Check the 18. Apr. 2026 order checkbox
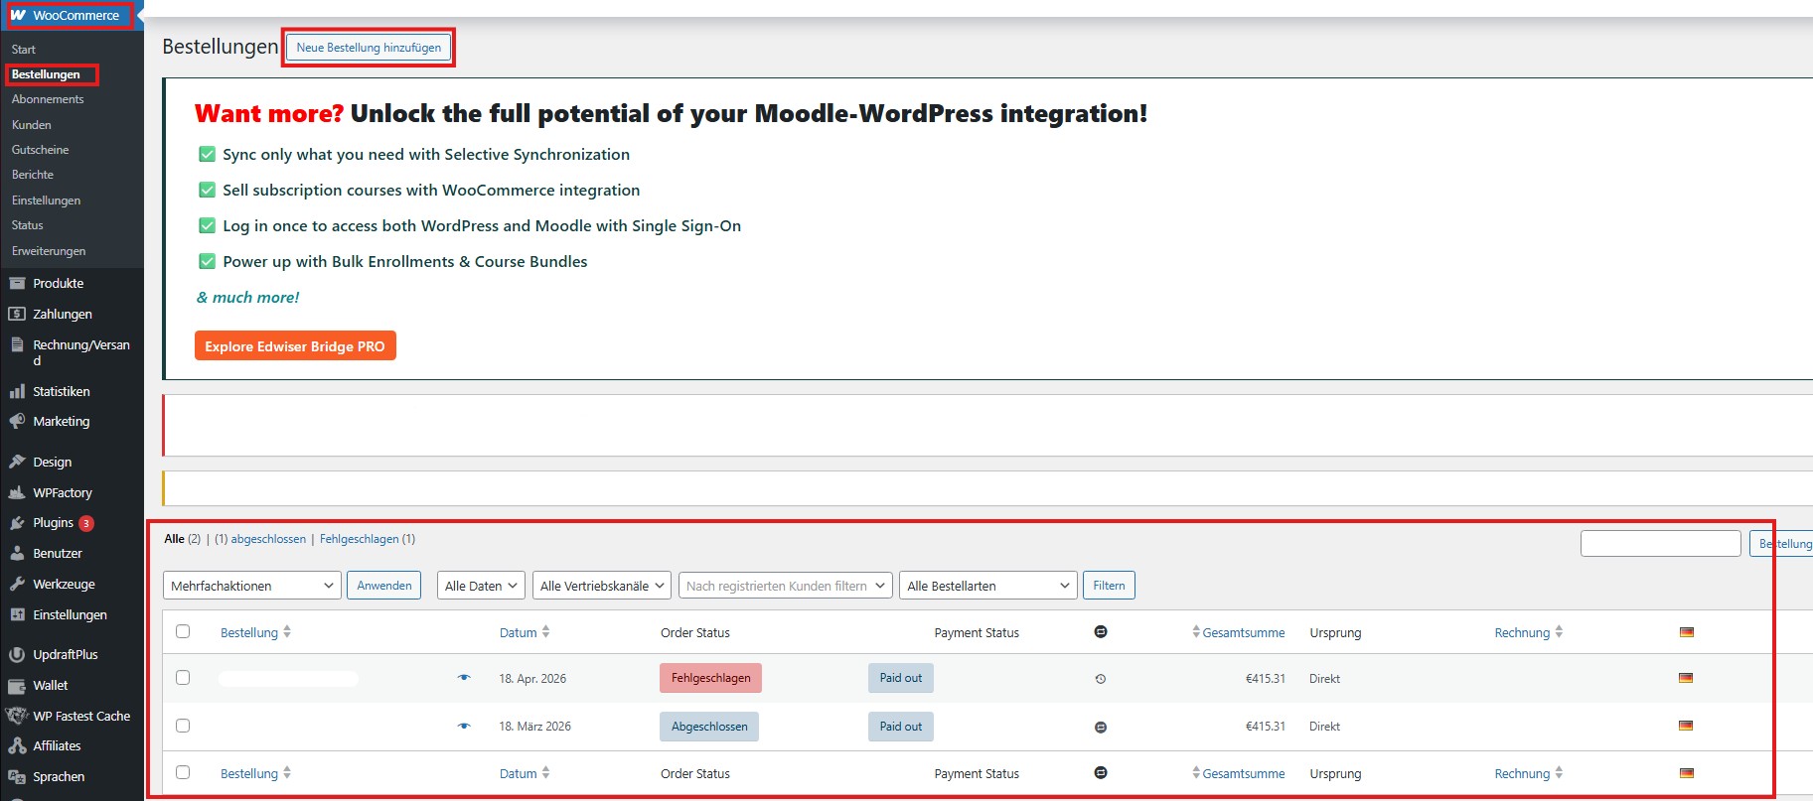Viewport: 1813px width, 801px height. tap(183, 677)
